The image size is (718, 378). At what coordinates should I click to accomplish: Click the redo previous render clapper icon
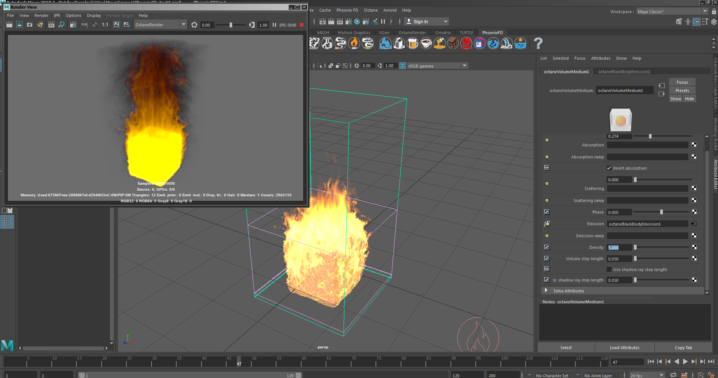coord(9,25)
